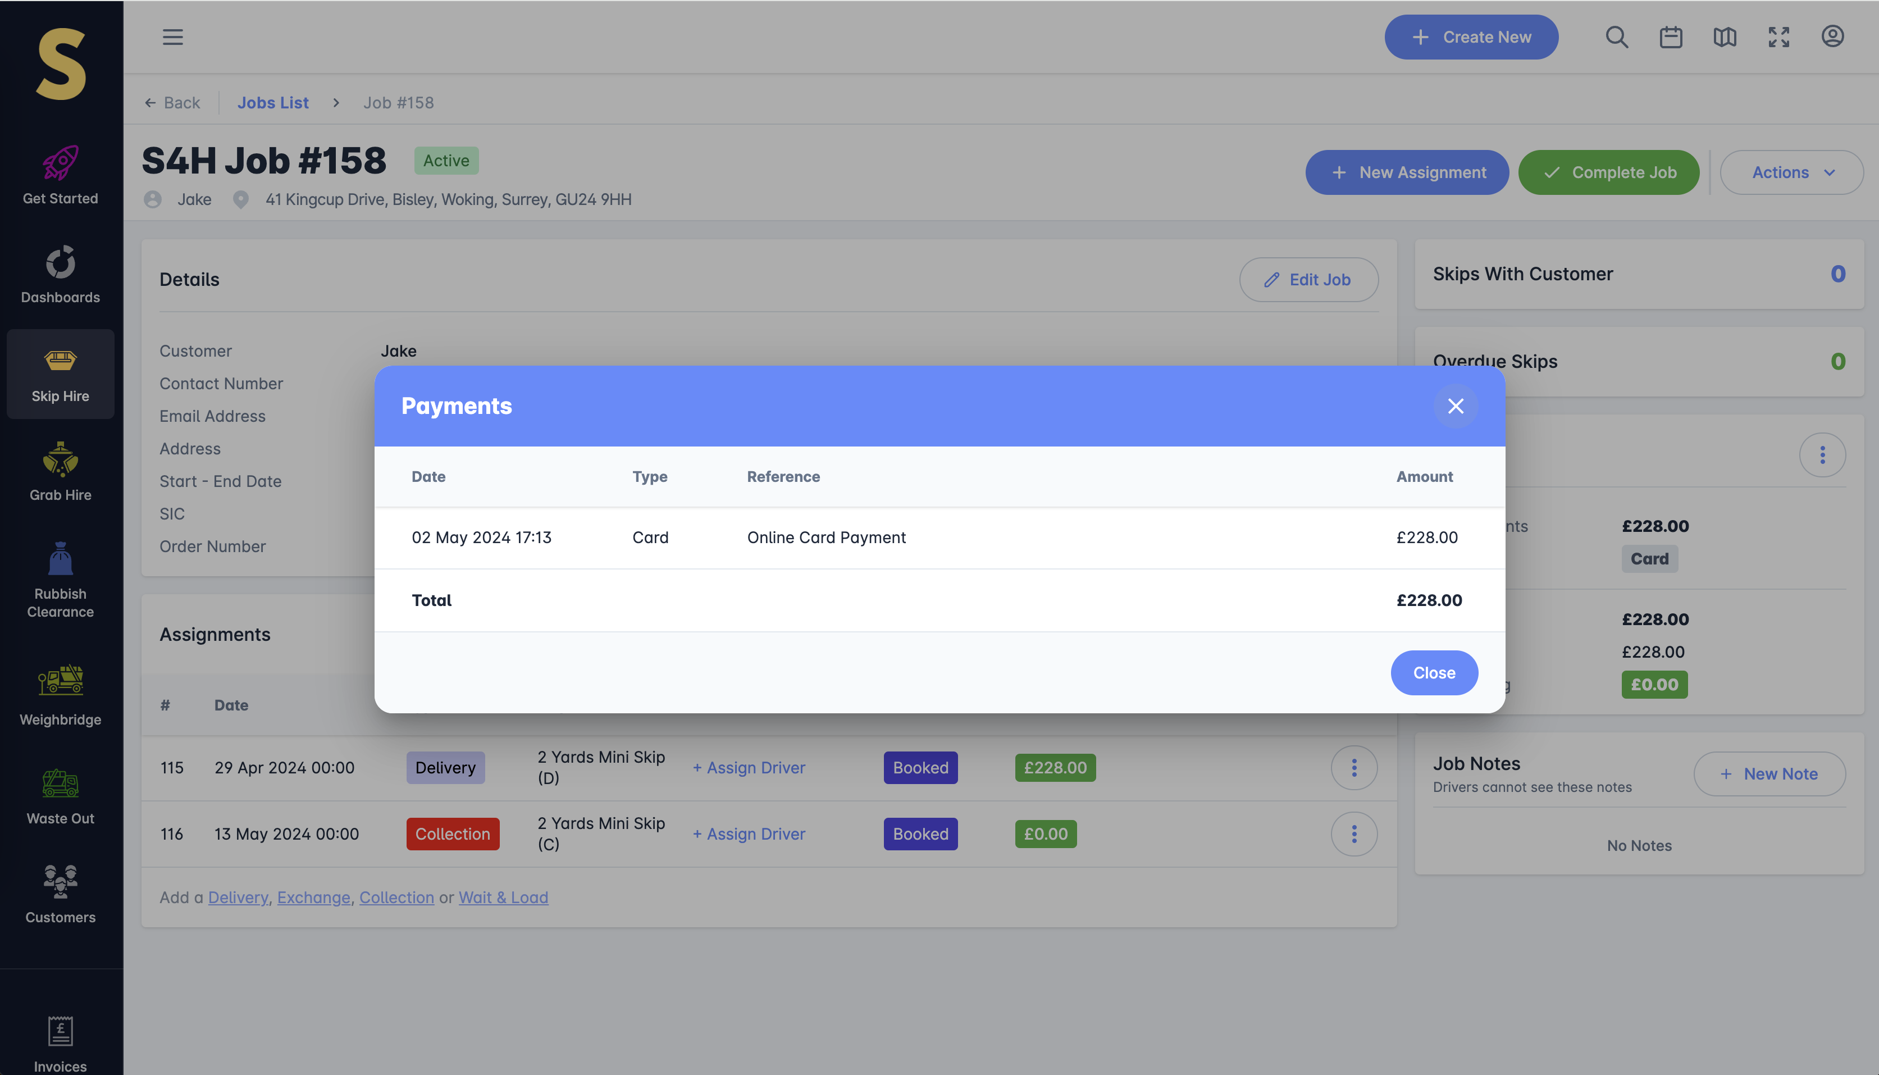This screenshot has width=1879, height=1075.
Task: Click the Online Card Payment row
Action: click(x=826, y=537)
